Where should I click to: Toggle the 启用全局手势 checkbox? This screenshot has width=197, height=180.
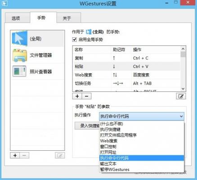75,40
